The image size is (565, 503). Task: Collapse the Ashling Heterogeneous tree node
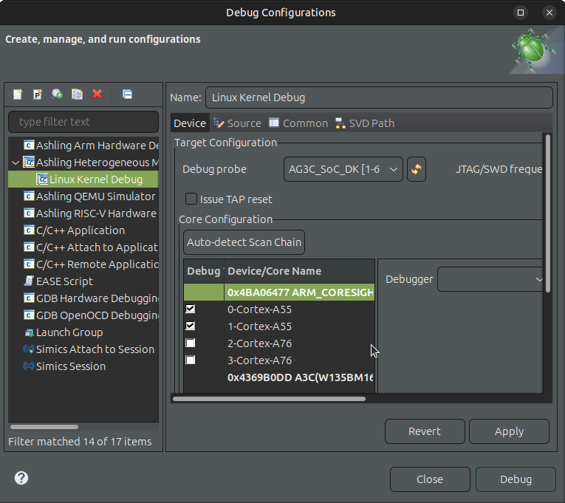coord(16,162)
